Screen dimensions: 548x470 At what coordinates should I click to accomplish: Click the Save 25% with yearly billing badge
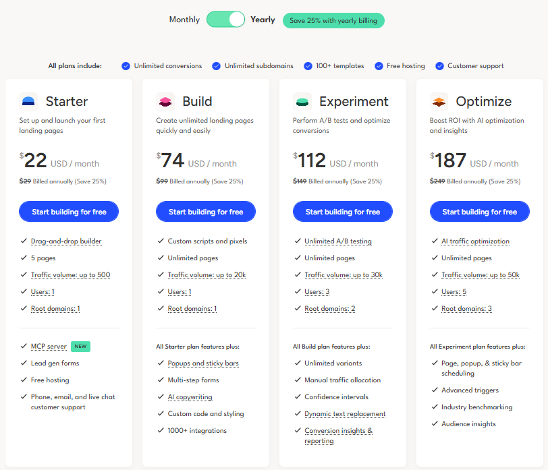333,21
